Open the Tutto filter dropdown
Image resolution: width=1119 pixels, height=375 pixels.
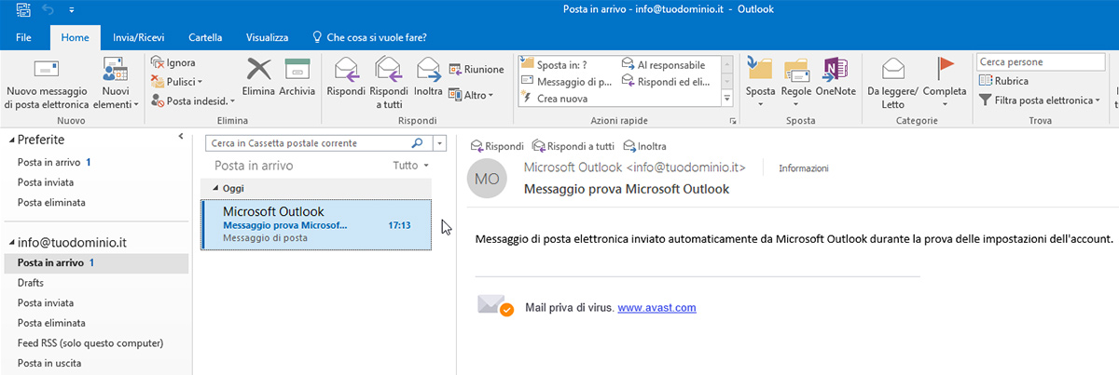point(411,166)
